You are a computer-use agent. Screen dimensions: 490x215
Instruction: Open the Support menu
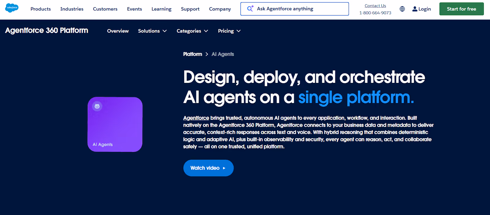point(190,9)
